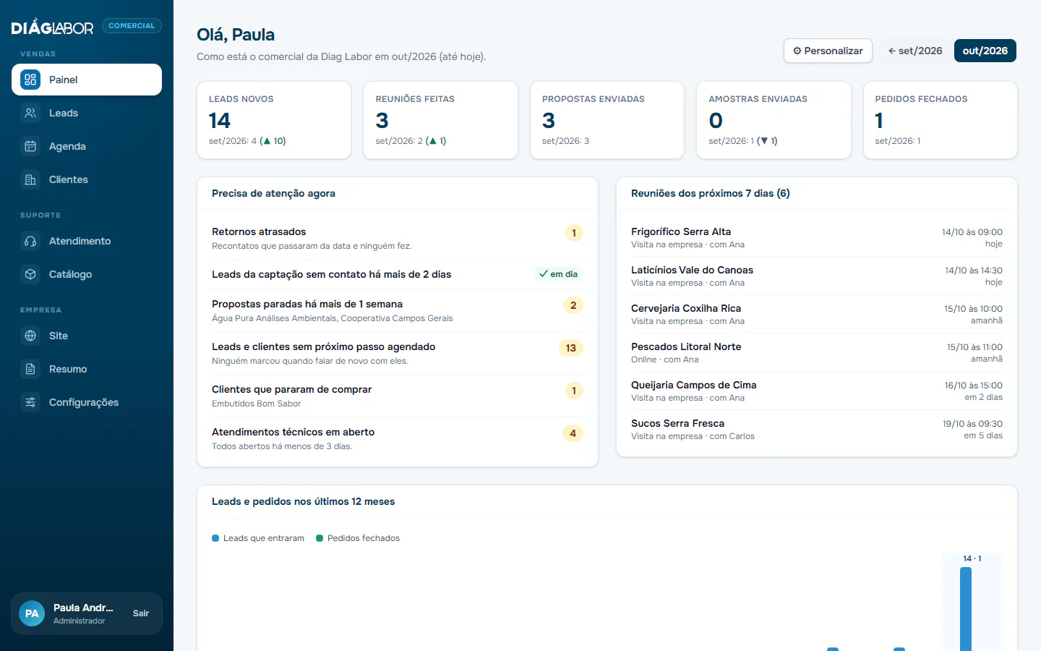Open Laticínios Vale do Canoas meeting

click(x=817, y=276)
